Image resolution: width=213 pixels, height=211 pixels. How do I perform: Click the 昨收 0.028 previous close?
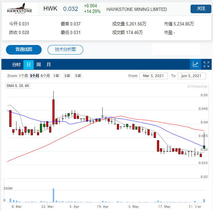point(19,32)
